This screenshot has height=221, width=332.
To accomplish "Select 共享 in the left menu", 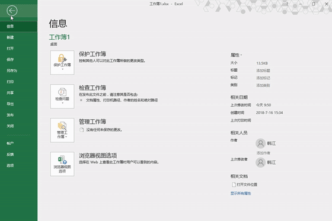I will (x=18, y=92).
